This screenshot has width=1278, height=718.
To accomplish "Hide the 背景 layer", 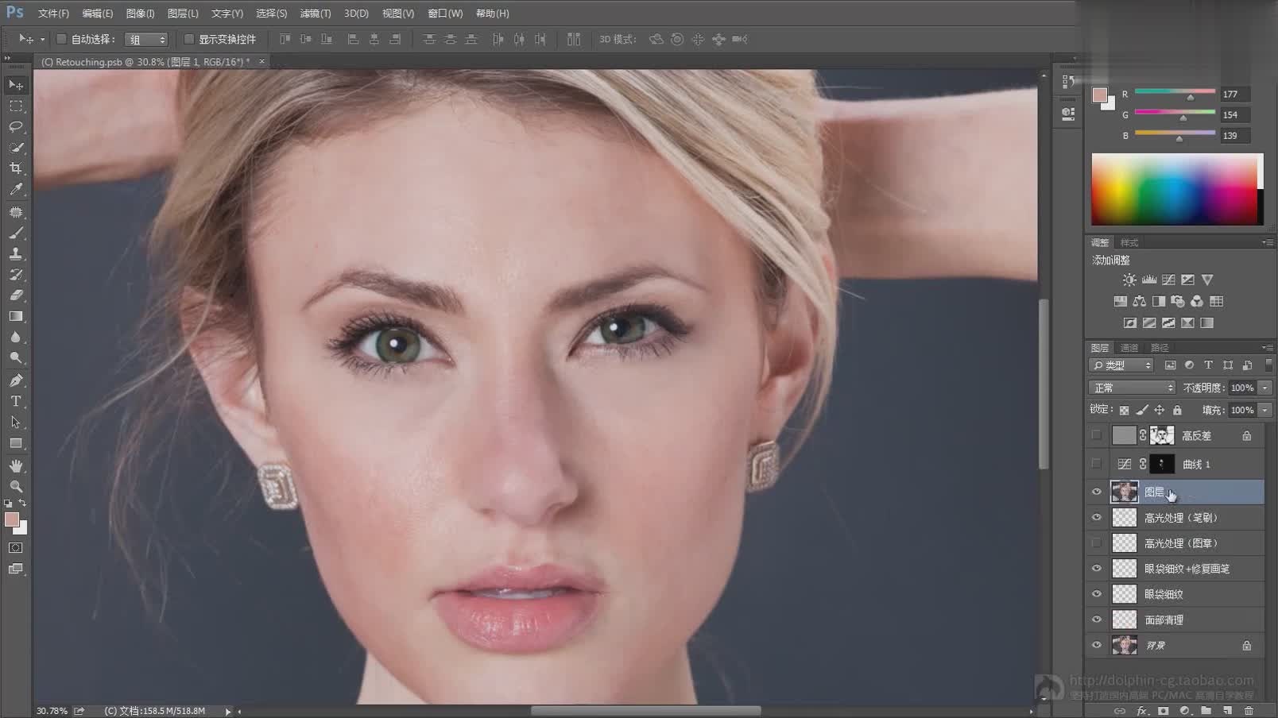I will coord(1097,646).
